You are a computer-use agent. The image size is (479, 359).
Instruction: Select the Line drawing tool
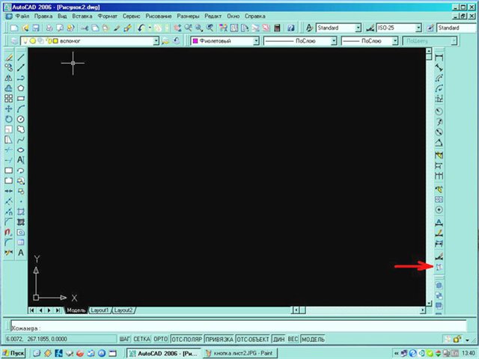tap(21, 56)
